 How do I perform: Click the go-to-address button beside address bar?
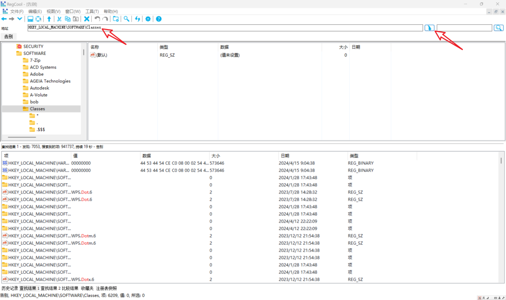point(429,28)
